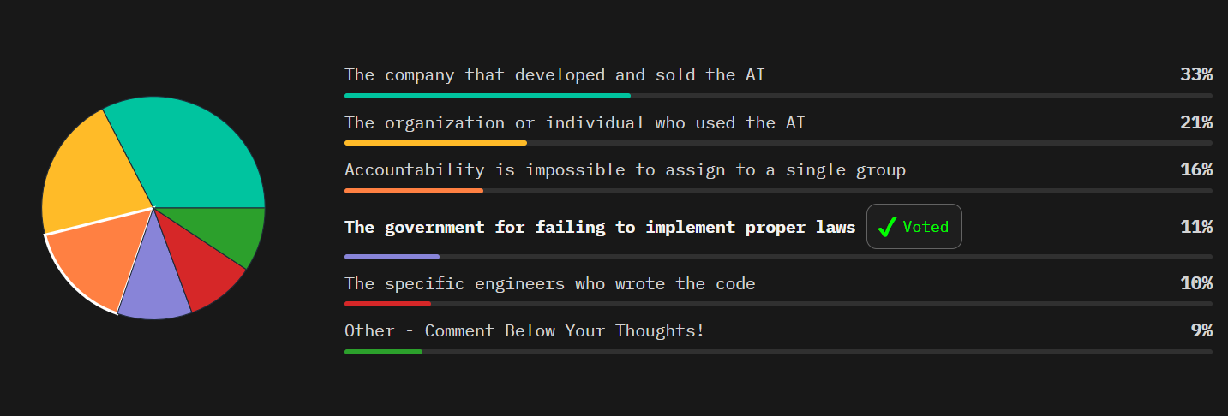Viewport: 1228px width, 416px height.
Task: Click the purple pie chart slice
Action: coord(154,287)
